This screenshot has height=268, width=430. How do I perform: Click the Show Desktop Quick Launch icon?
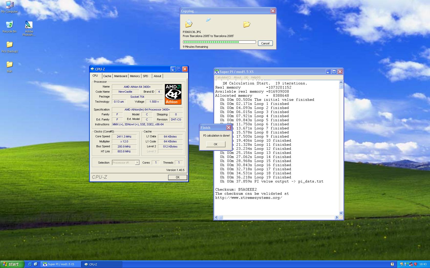click(x=36, y=264)
